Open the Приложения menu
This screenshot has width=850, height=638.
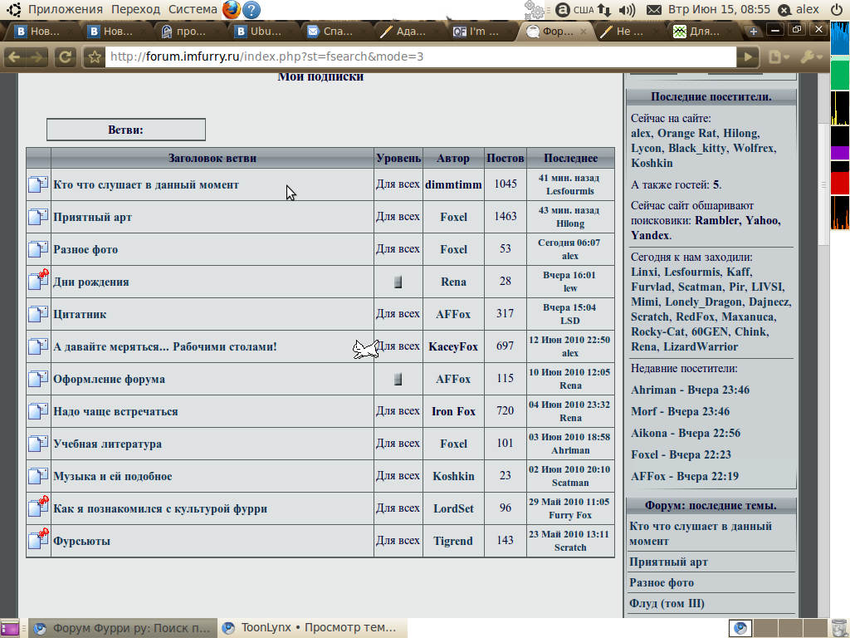tap(65, 10)
